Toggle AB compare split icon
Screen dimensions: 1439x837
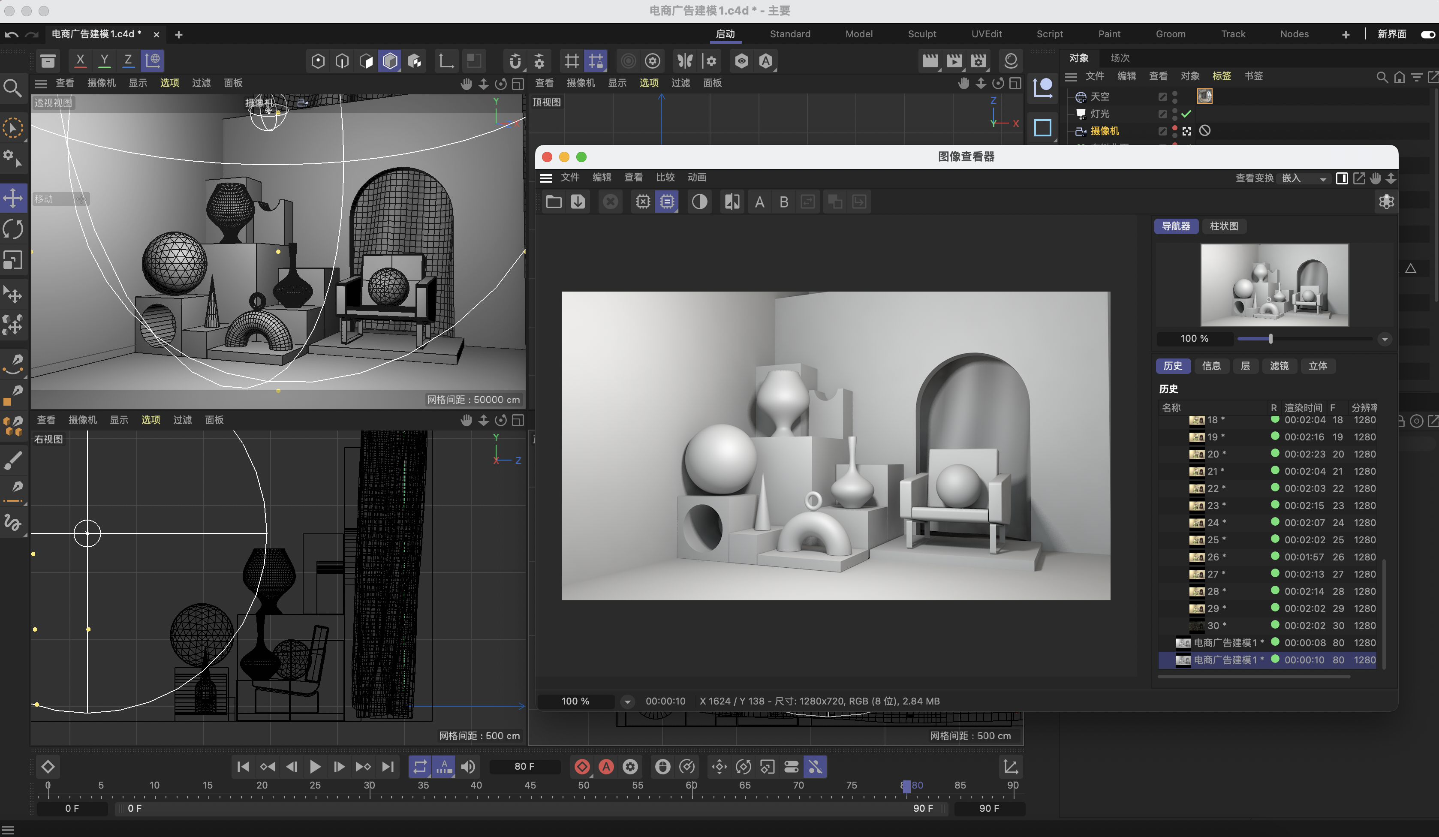732,202
